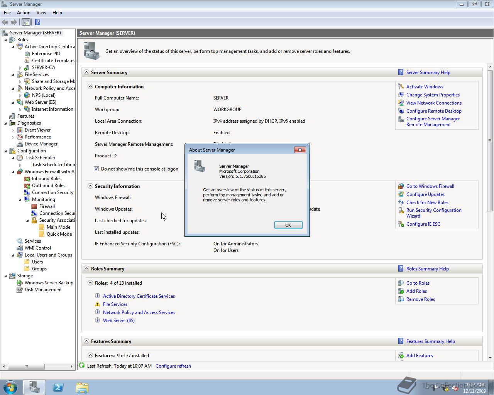Click the toolbar Help icon
The height and width of the screenshot is (395, 494).
(x=37, y=22)
